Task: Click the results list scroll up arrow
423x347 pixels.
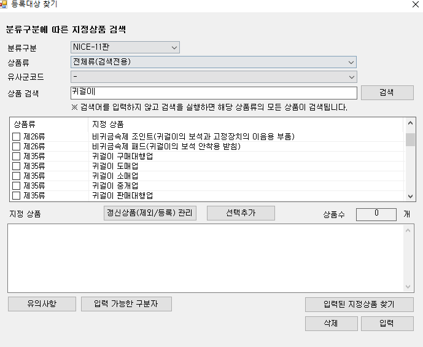Action: point(410,123)
